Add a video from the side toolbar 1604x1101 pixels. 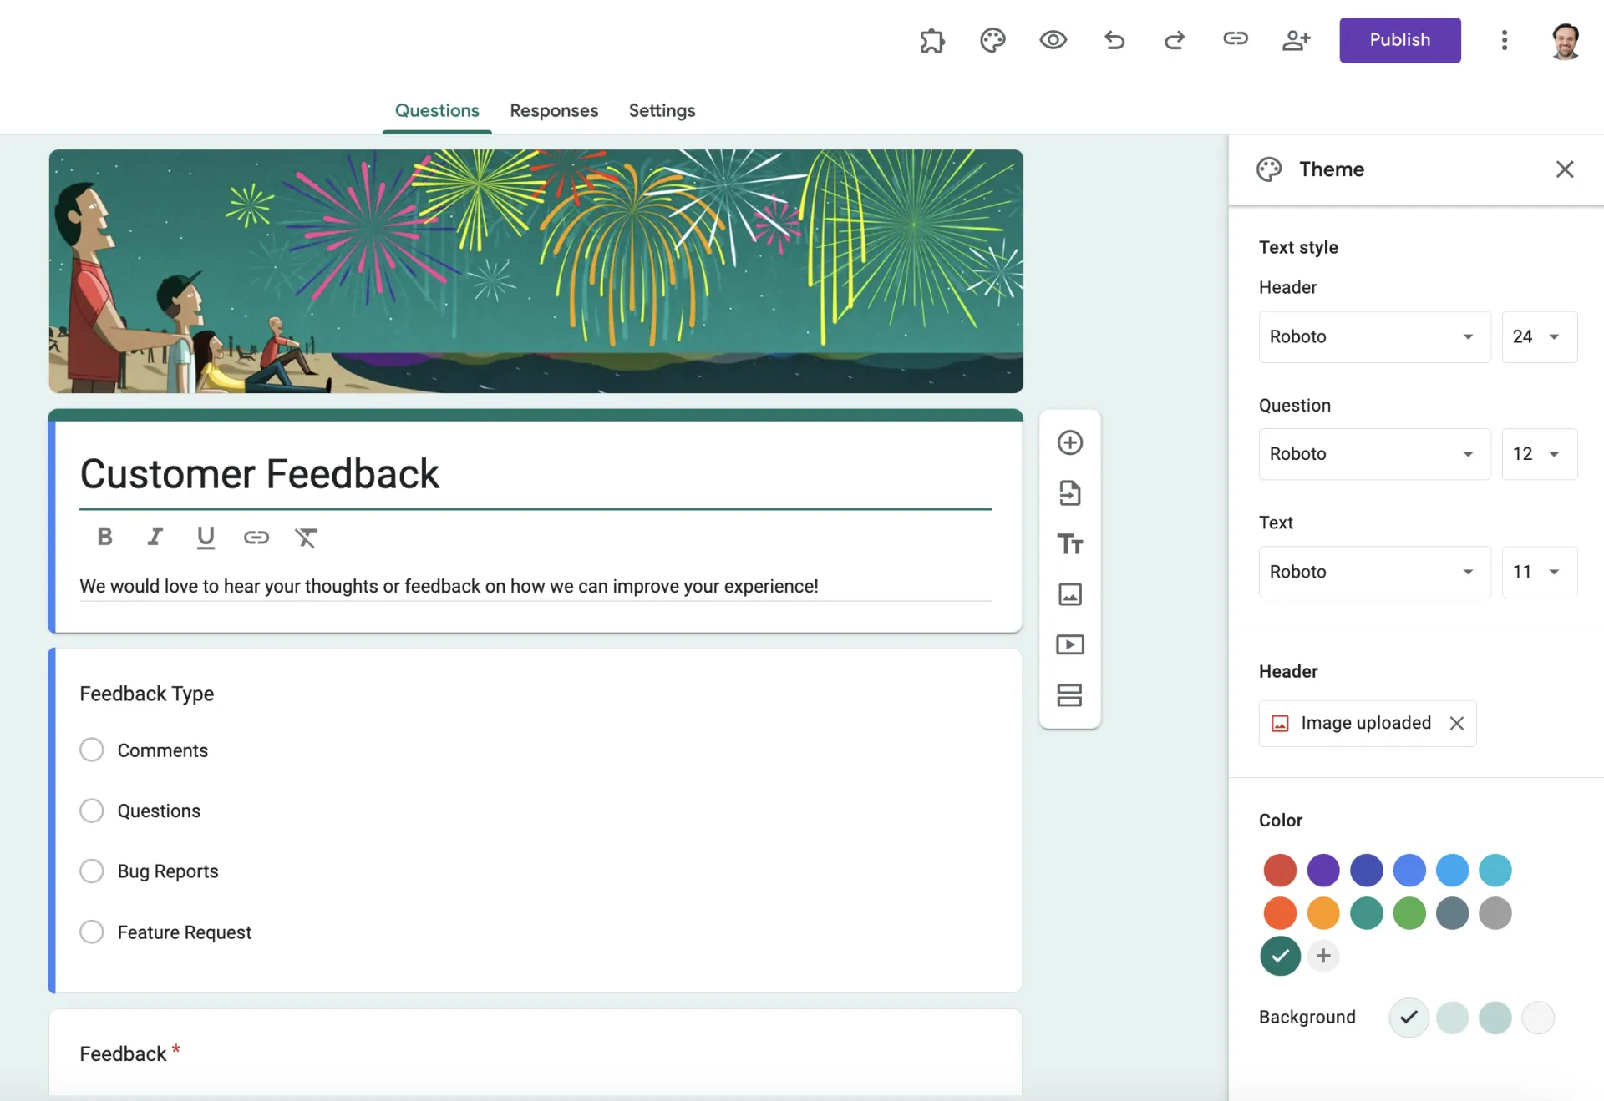coord(1070,644)
